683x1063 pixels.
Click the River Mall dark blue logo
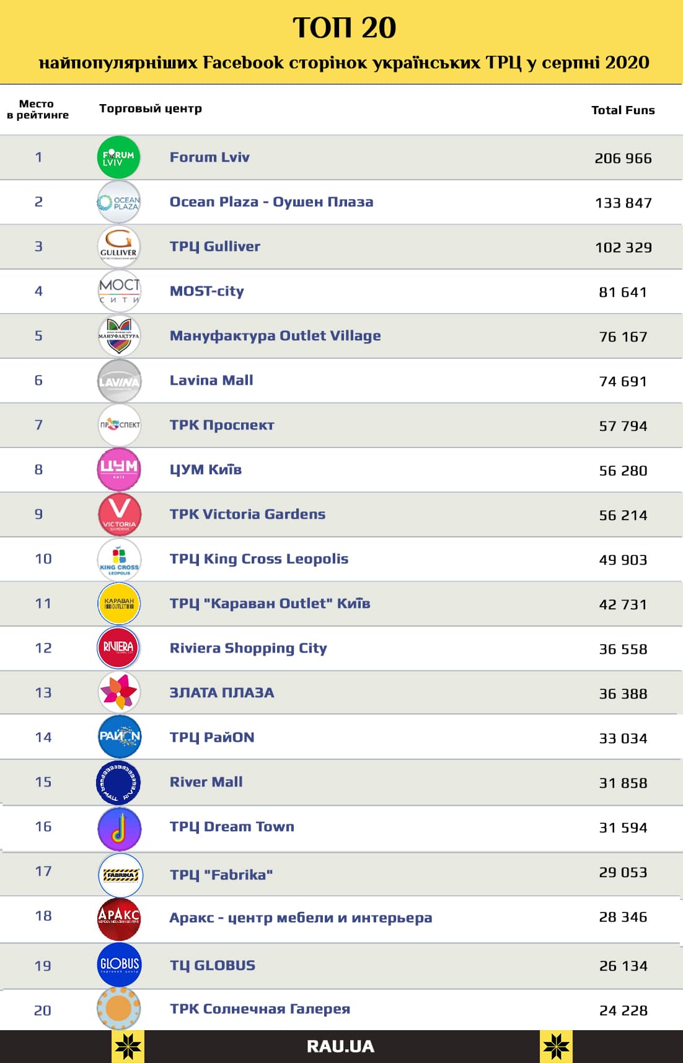pos(119,782)
